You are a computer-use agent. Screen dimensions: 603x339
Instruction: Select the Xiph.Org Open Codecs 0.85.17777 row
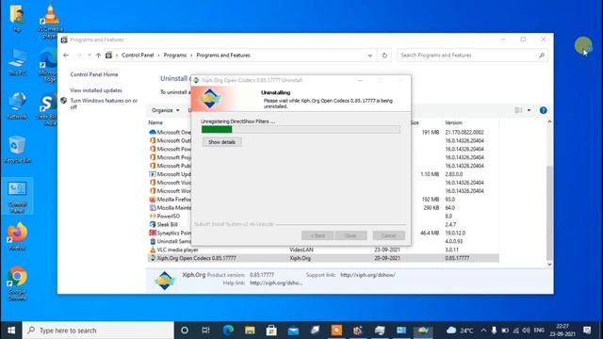click(x=323, y=258)
